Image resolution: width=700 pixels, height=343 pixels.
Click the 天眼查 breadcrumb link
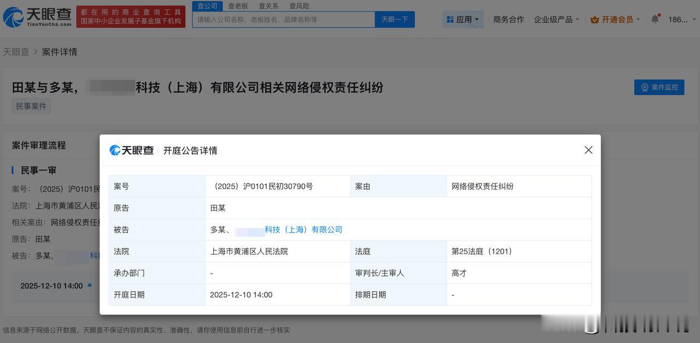(x=16, y=51)
